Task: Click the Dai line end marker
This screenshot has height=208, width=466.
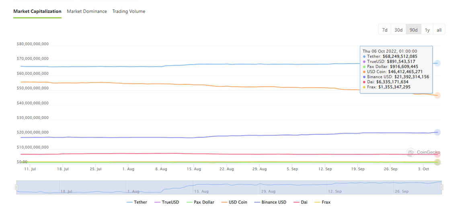Action: [x=437, y=154]
